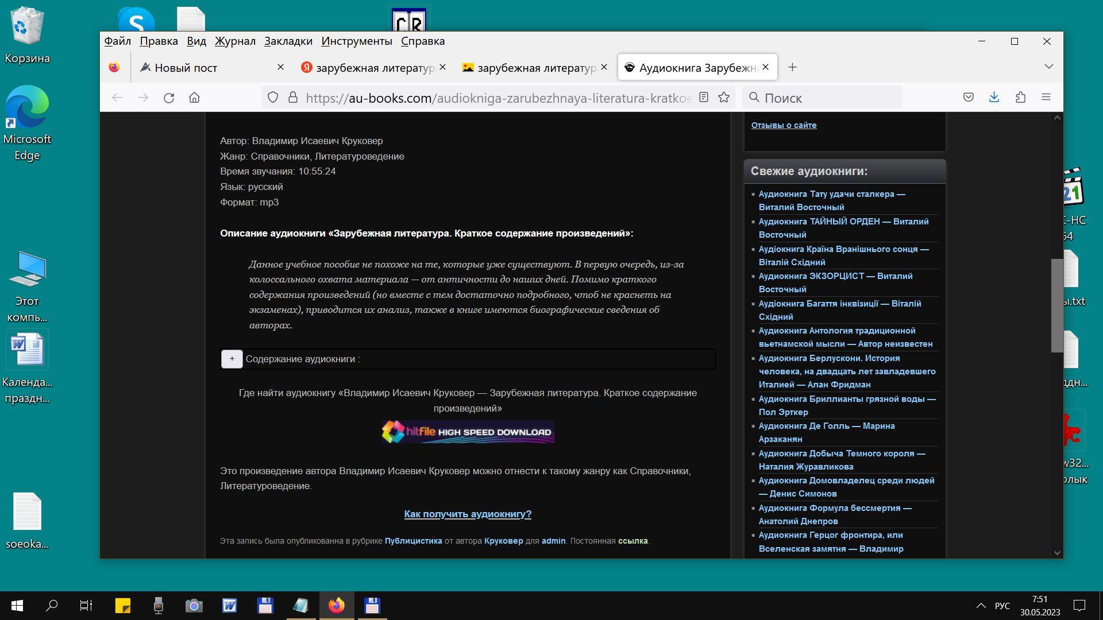1103x620 pixels.
Task: Click the page vertical scrollbar thumb
Action: click(1057, 304)
